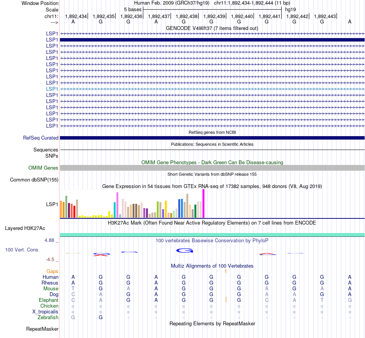This screenshot has height=338, width=365.
Task: Click the RefSeq Curated dark-blue gene bar
Action: click(212, 138)
